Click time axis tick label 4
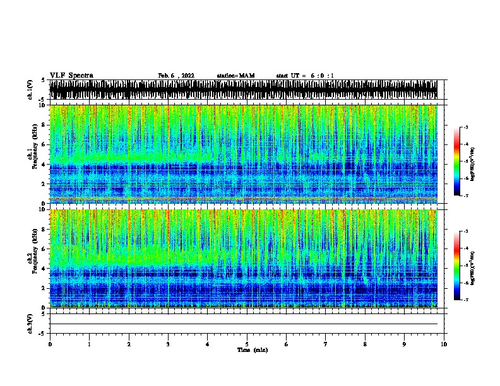 pyautogui.click(x=208, y=344)
